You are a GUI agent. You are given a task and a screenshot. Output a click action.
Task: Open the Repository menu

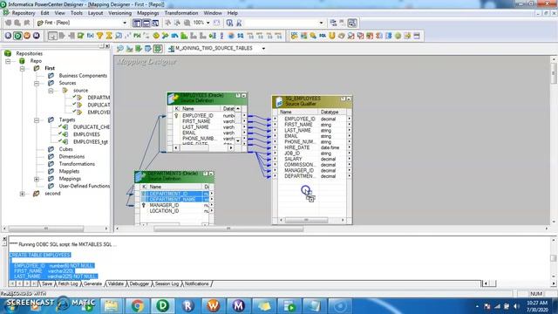click(24, 13)
